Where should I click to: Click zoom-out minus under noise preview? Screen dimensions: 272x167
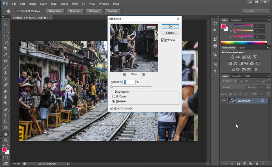point(124,75)
